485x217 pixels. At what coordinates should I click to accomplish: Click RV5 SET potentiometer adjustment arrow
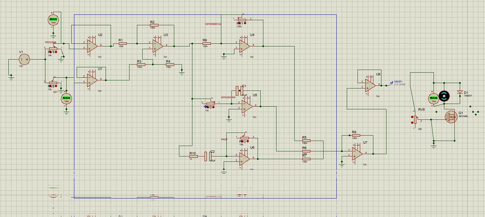point(56,86)
